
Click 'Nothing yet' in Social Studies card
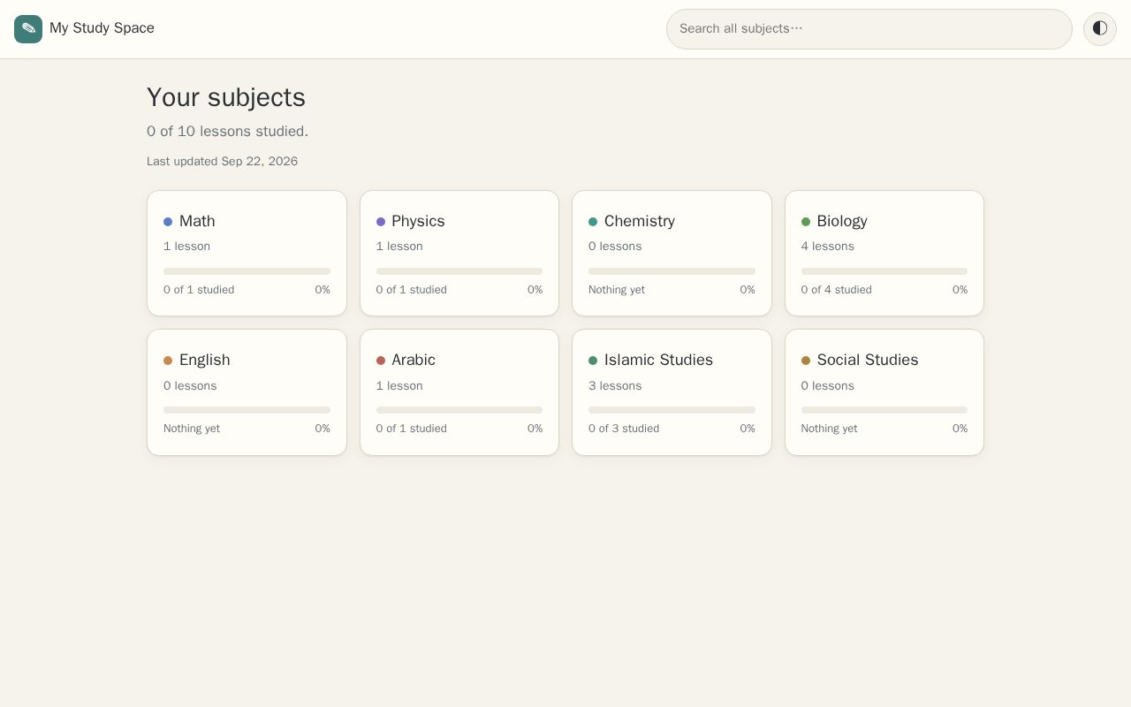829,429
